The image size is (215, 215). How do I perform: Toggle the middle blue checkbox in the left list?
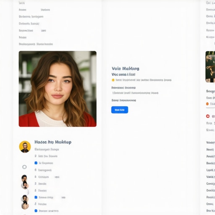click(36, 197)
